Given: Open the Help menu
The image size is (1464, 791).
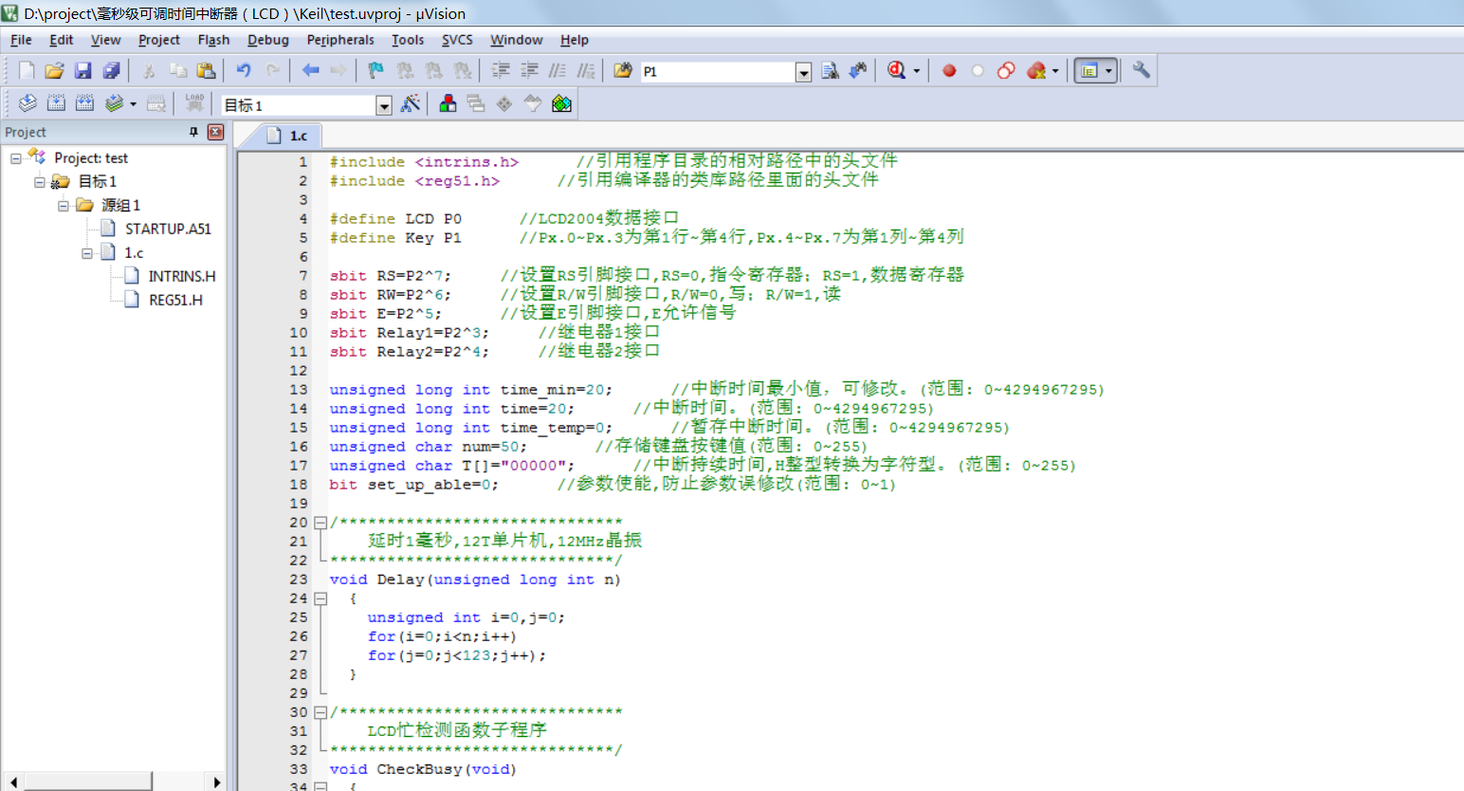Looking at the screenshot, I should click(574, 40).
